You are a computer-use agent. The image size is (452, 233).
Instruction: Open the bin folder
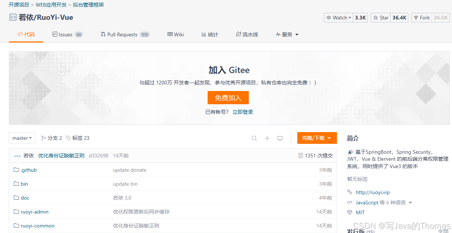tap(24, 184)
